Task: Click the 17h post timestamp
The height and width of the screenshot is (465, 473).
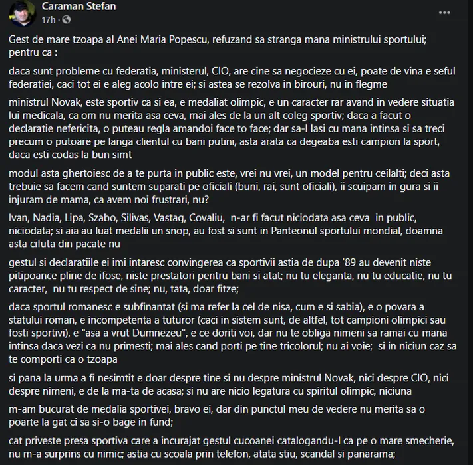Action: point(49,20)
